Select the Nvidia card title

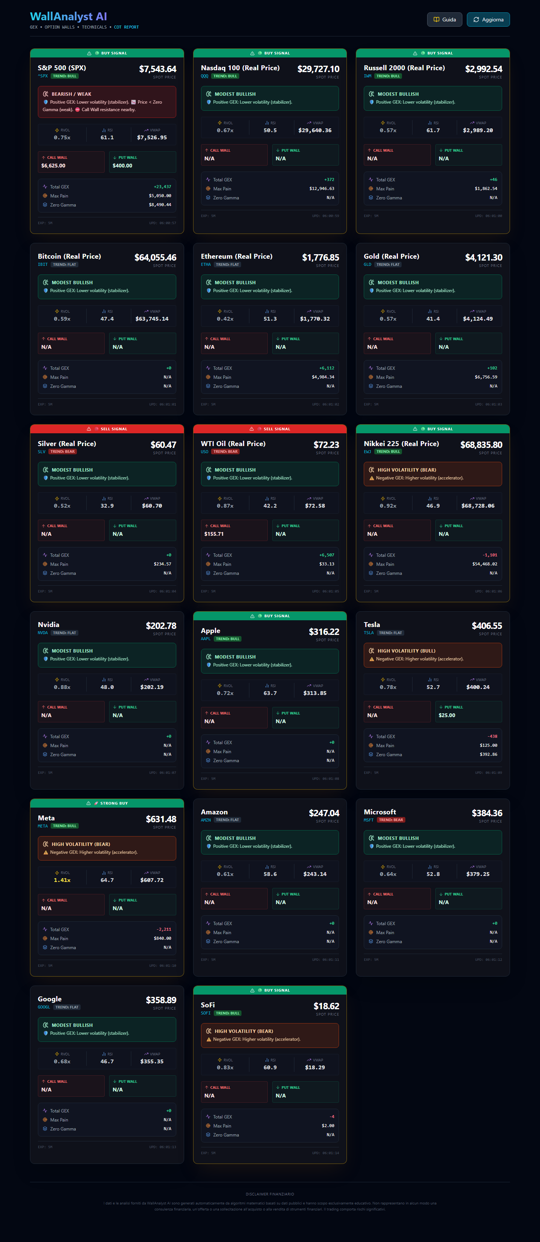coord(49,625)
